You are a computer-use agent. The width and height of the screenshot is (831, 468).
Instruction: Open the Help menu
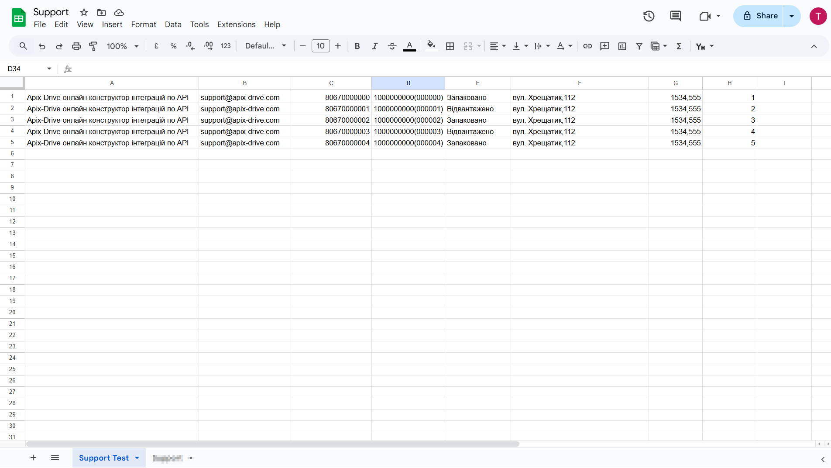tap(272, 24)
